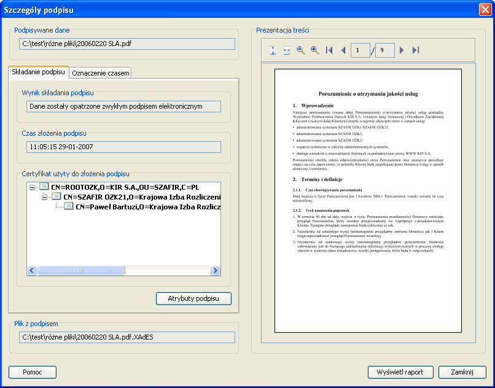This screenshot has width=495, height=388.
Task: Go to previous page of preview
Action: 343,50
